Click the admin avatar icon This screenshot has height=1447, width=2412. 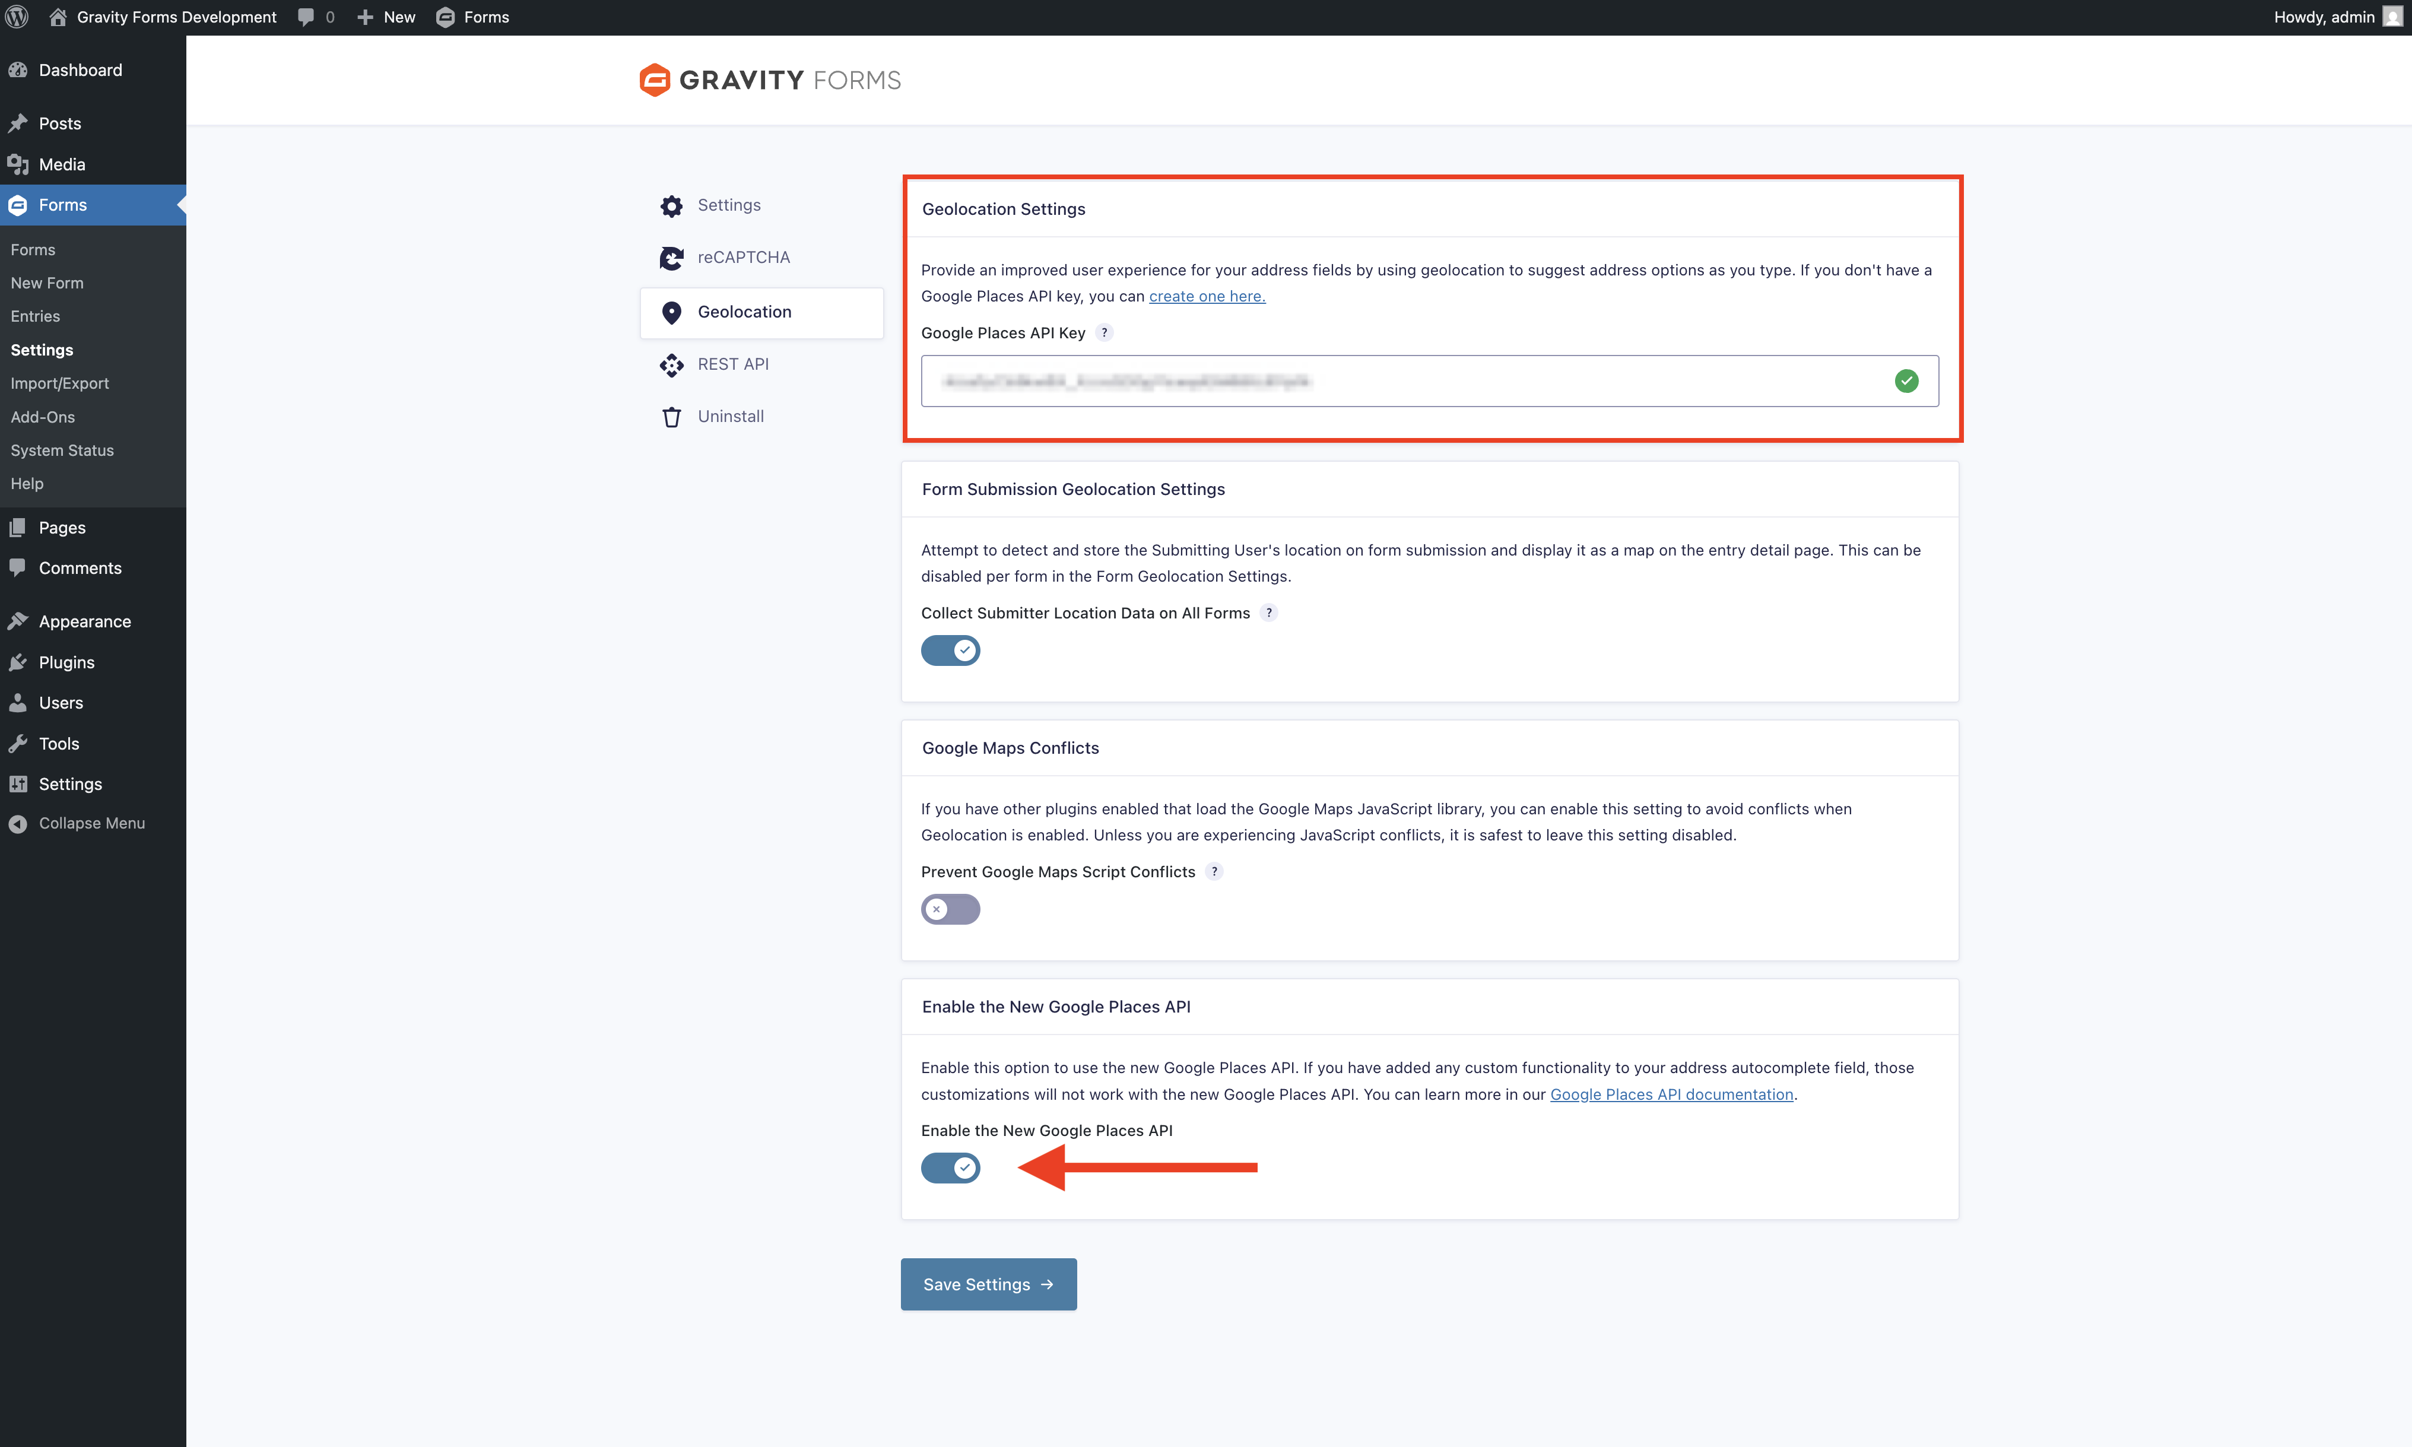[2392, 17]
